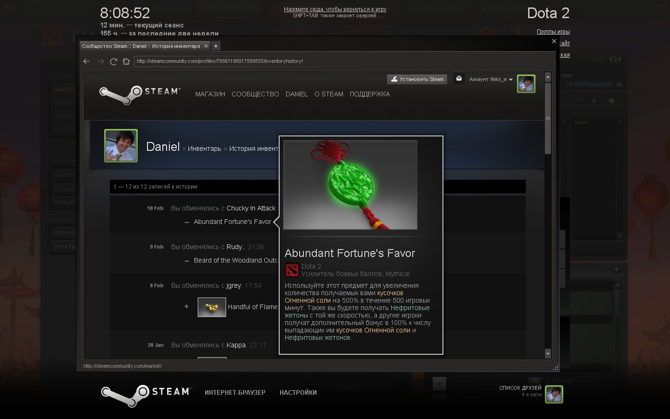
Task: Click the page vertical scrollbar thumb
Action: click(548, 118)
